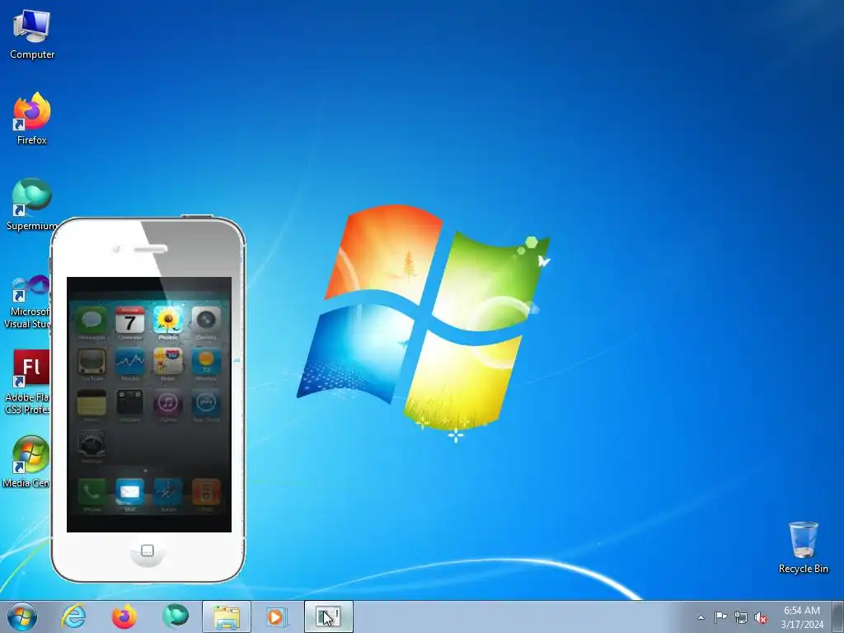Open the Action Center flag icon
Image resolution: width=844 pixels, height=633 pixels.
[x=720, y=617]
